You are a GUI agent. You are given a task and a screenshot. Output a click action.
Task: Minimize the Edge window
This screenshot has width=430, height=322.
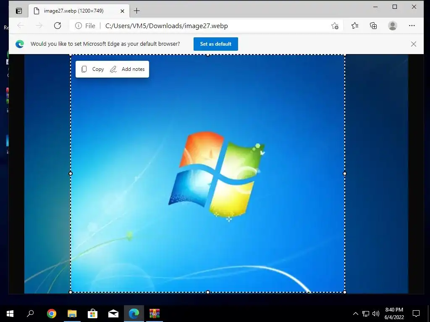[375, 7]
